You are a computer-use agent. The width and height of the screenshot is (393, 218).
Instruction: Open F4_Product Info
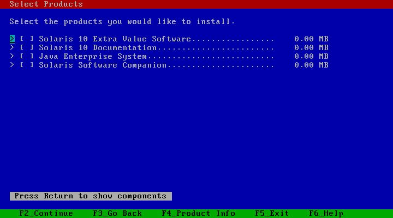[198, 213]
